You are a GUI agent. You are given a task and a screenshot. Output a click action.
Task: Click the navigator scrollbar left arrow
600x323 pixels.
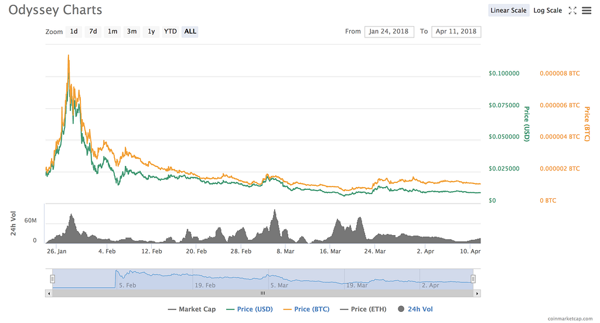(x=49, y=294)
